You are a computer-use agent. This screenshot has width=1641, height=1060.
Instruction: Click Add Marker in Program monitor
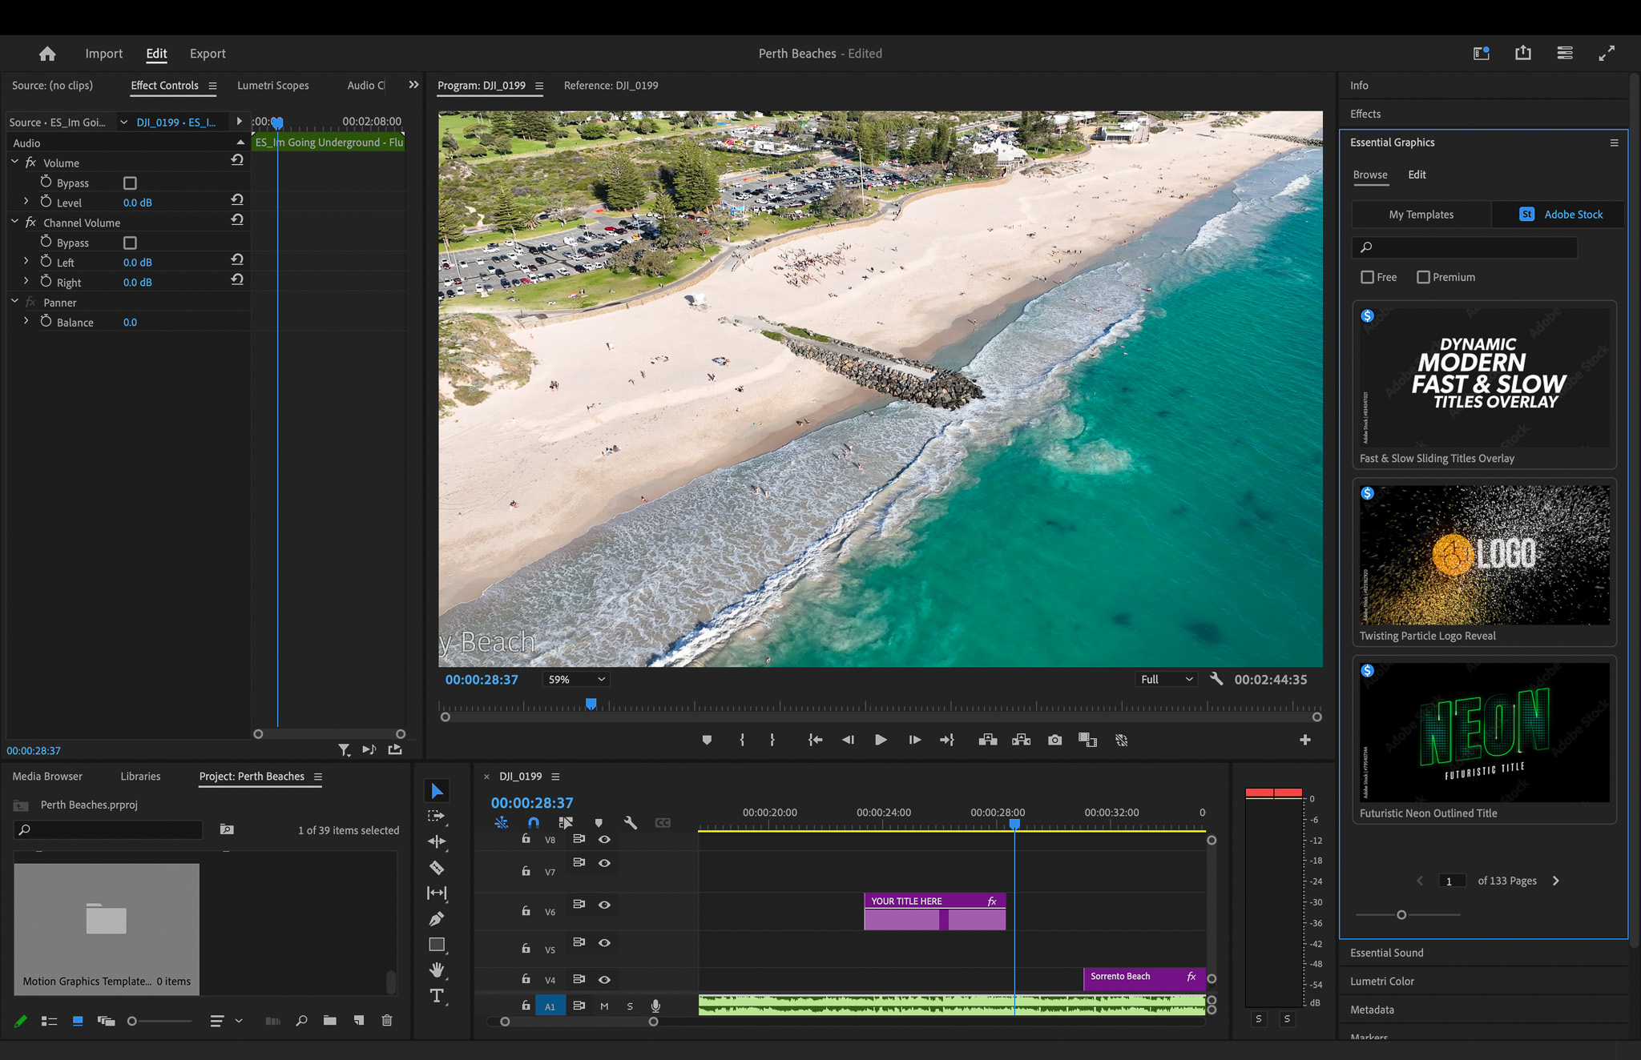(x=707, y=741)
